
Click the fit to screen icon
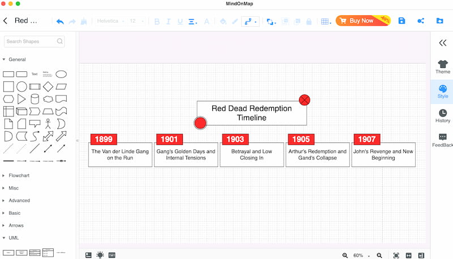coord(396,255)
